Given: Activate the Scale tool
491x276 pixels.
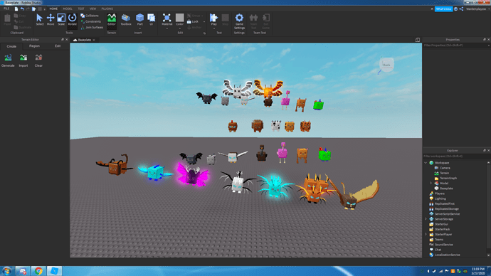Looking at the screenshot, I should point(61,19).
